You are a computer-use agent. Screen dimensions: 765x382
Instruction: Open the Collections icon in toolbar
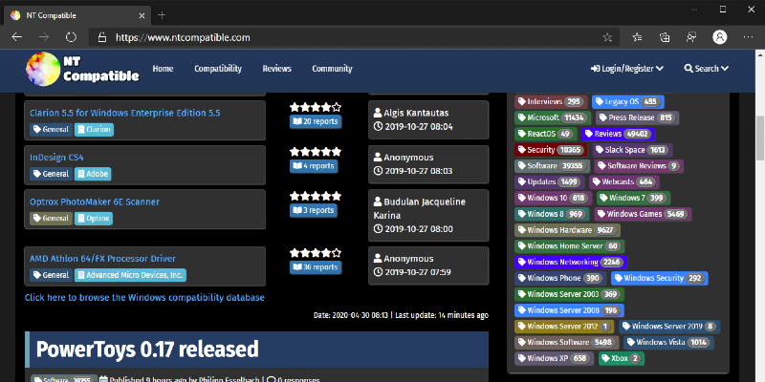pyautogui.click(x=665, y=37)
